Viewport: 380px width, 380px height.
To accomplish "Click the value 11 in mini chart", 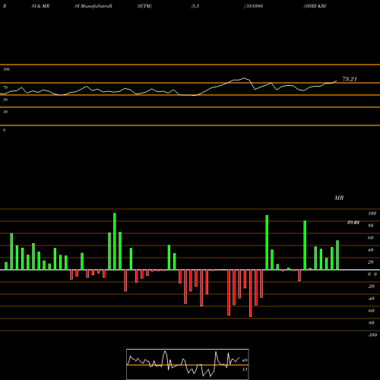I will click(x=245, y=369).
